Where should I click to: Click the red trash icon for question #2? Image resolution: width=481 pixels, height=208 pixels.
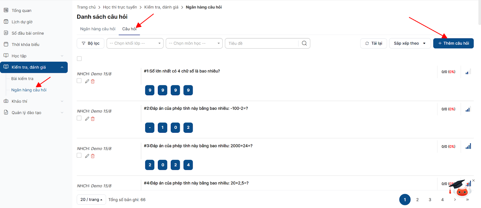tap(93, 119)
